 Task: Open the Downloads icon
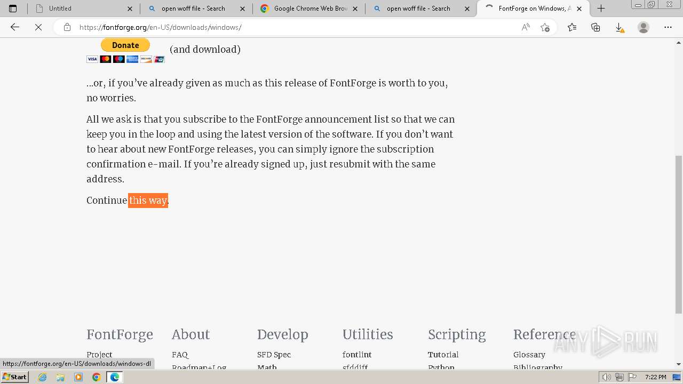coord(619,27)
